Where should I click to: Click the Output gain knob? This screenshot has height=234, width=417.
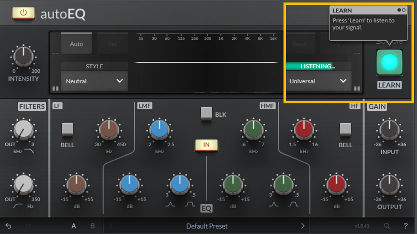[389, 185]
